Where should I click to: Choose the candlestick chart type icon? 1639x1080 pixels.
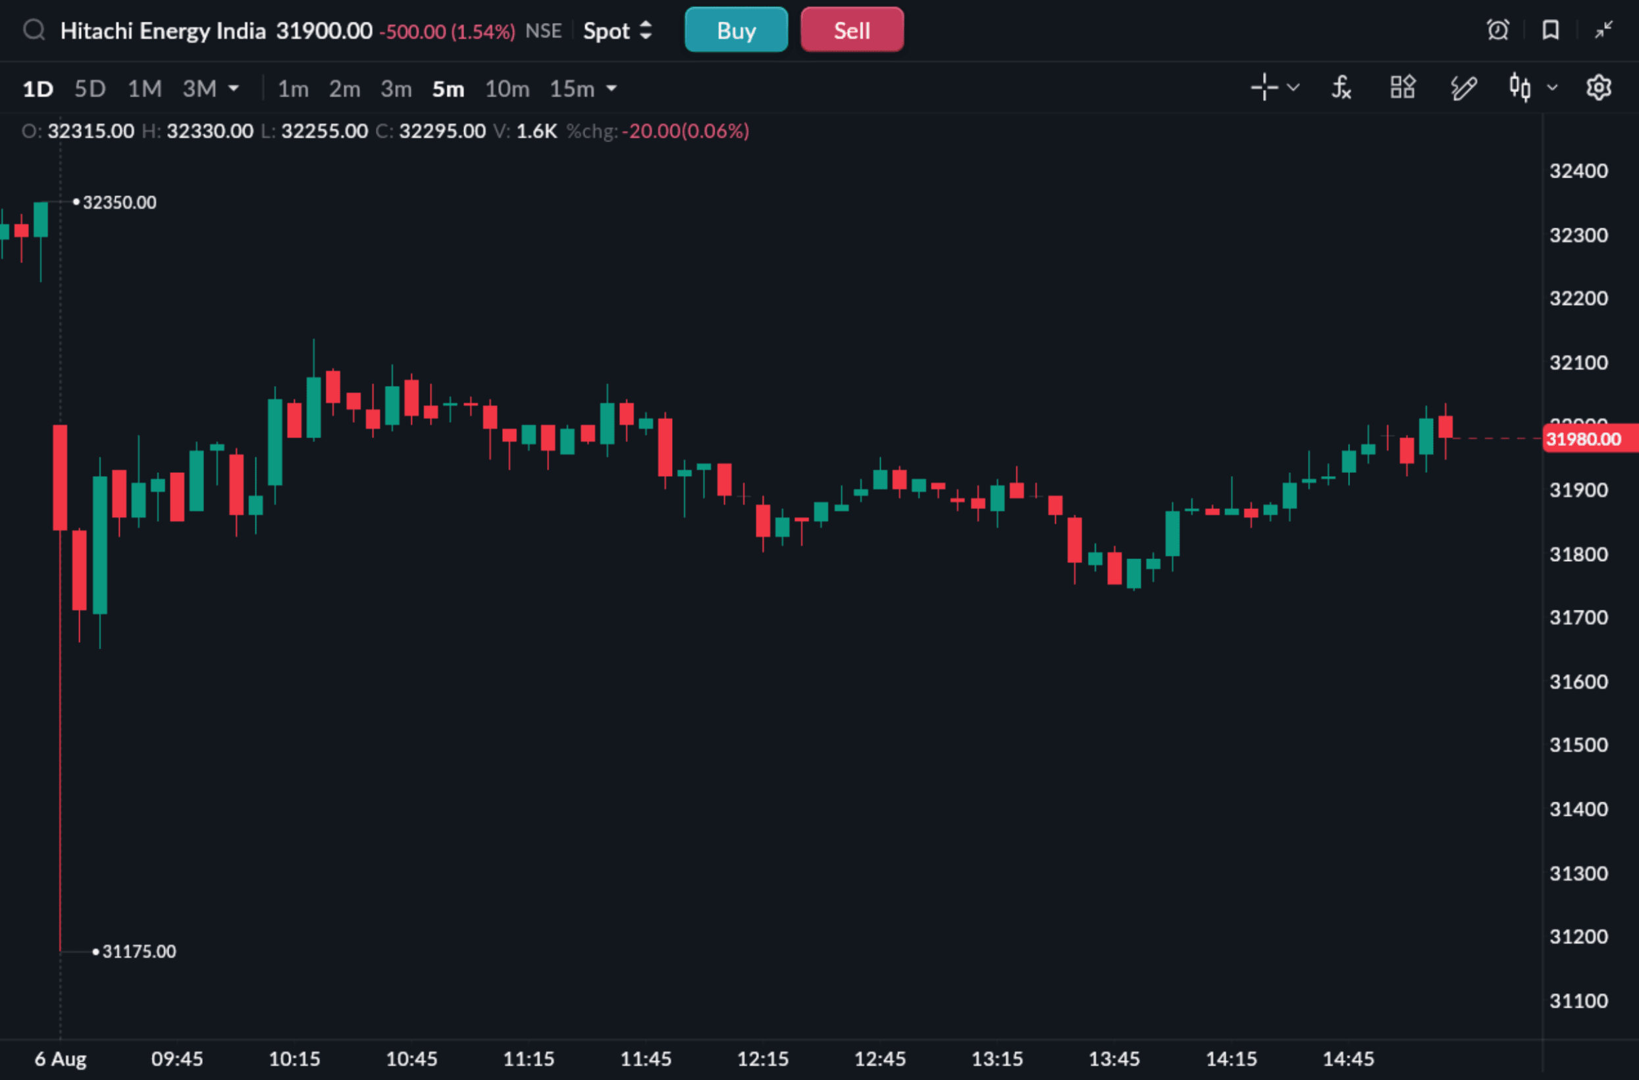[1520, 87]
